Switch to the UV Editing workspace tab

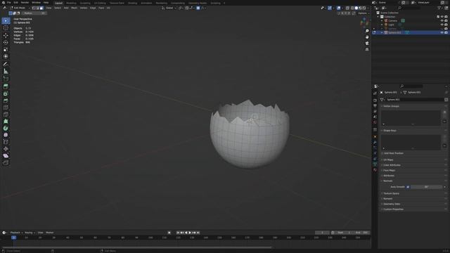(x=100, y=3)
